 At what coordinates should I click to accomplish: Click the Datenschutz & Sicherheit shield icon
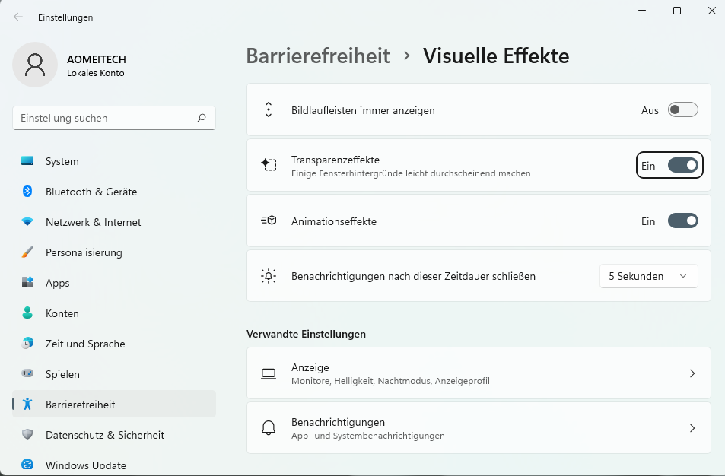pyautogui.click(x=27, y=435)
